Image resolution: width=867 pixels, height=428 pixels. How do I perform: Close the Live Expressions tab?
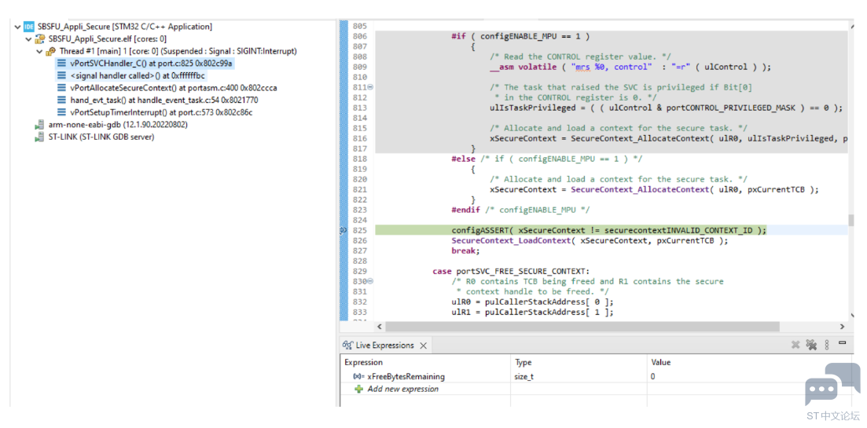423,346
